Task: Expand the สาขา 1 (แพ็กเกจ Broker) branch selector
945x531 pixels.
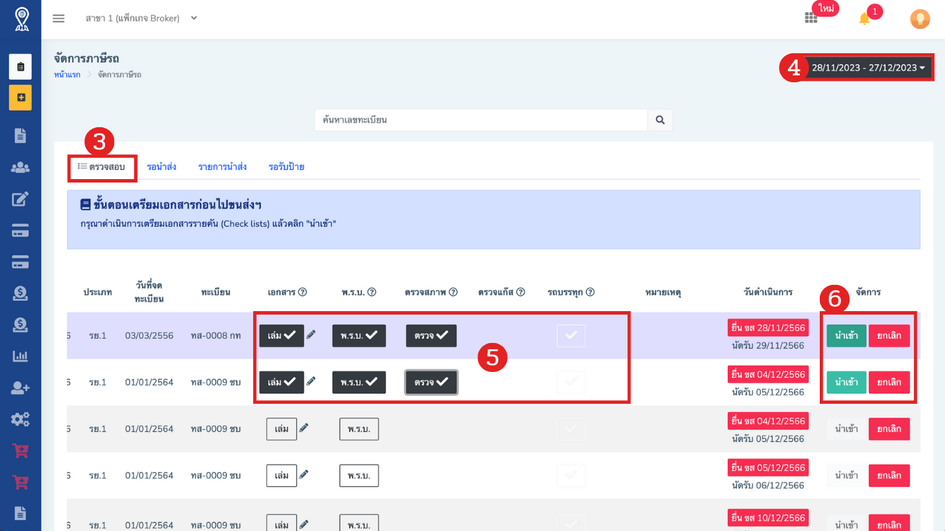Action: [141, 18]
